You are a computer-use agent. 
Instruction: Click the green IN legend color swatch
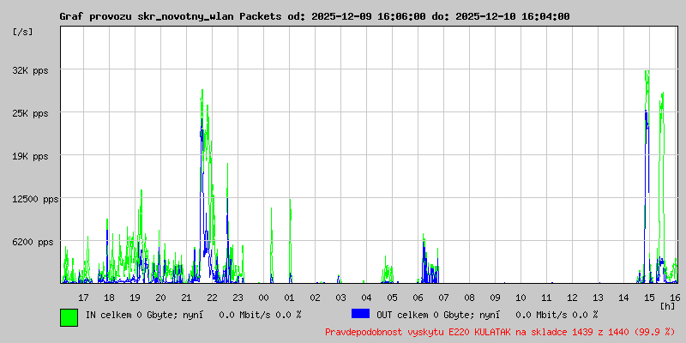click(69, 317)
